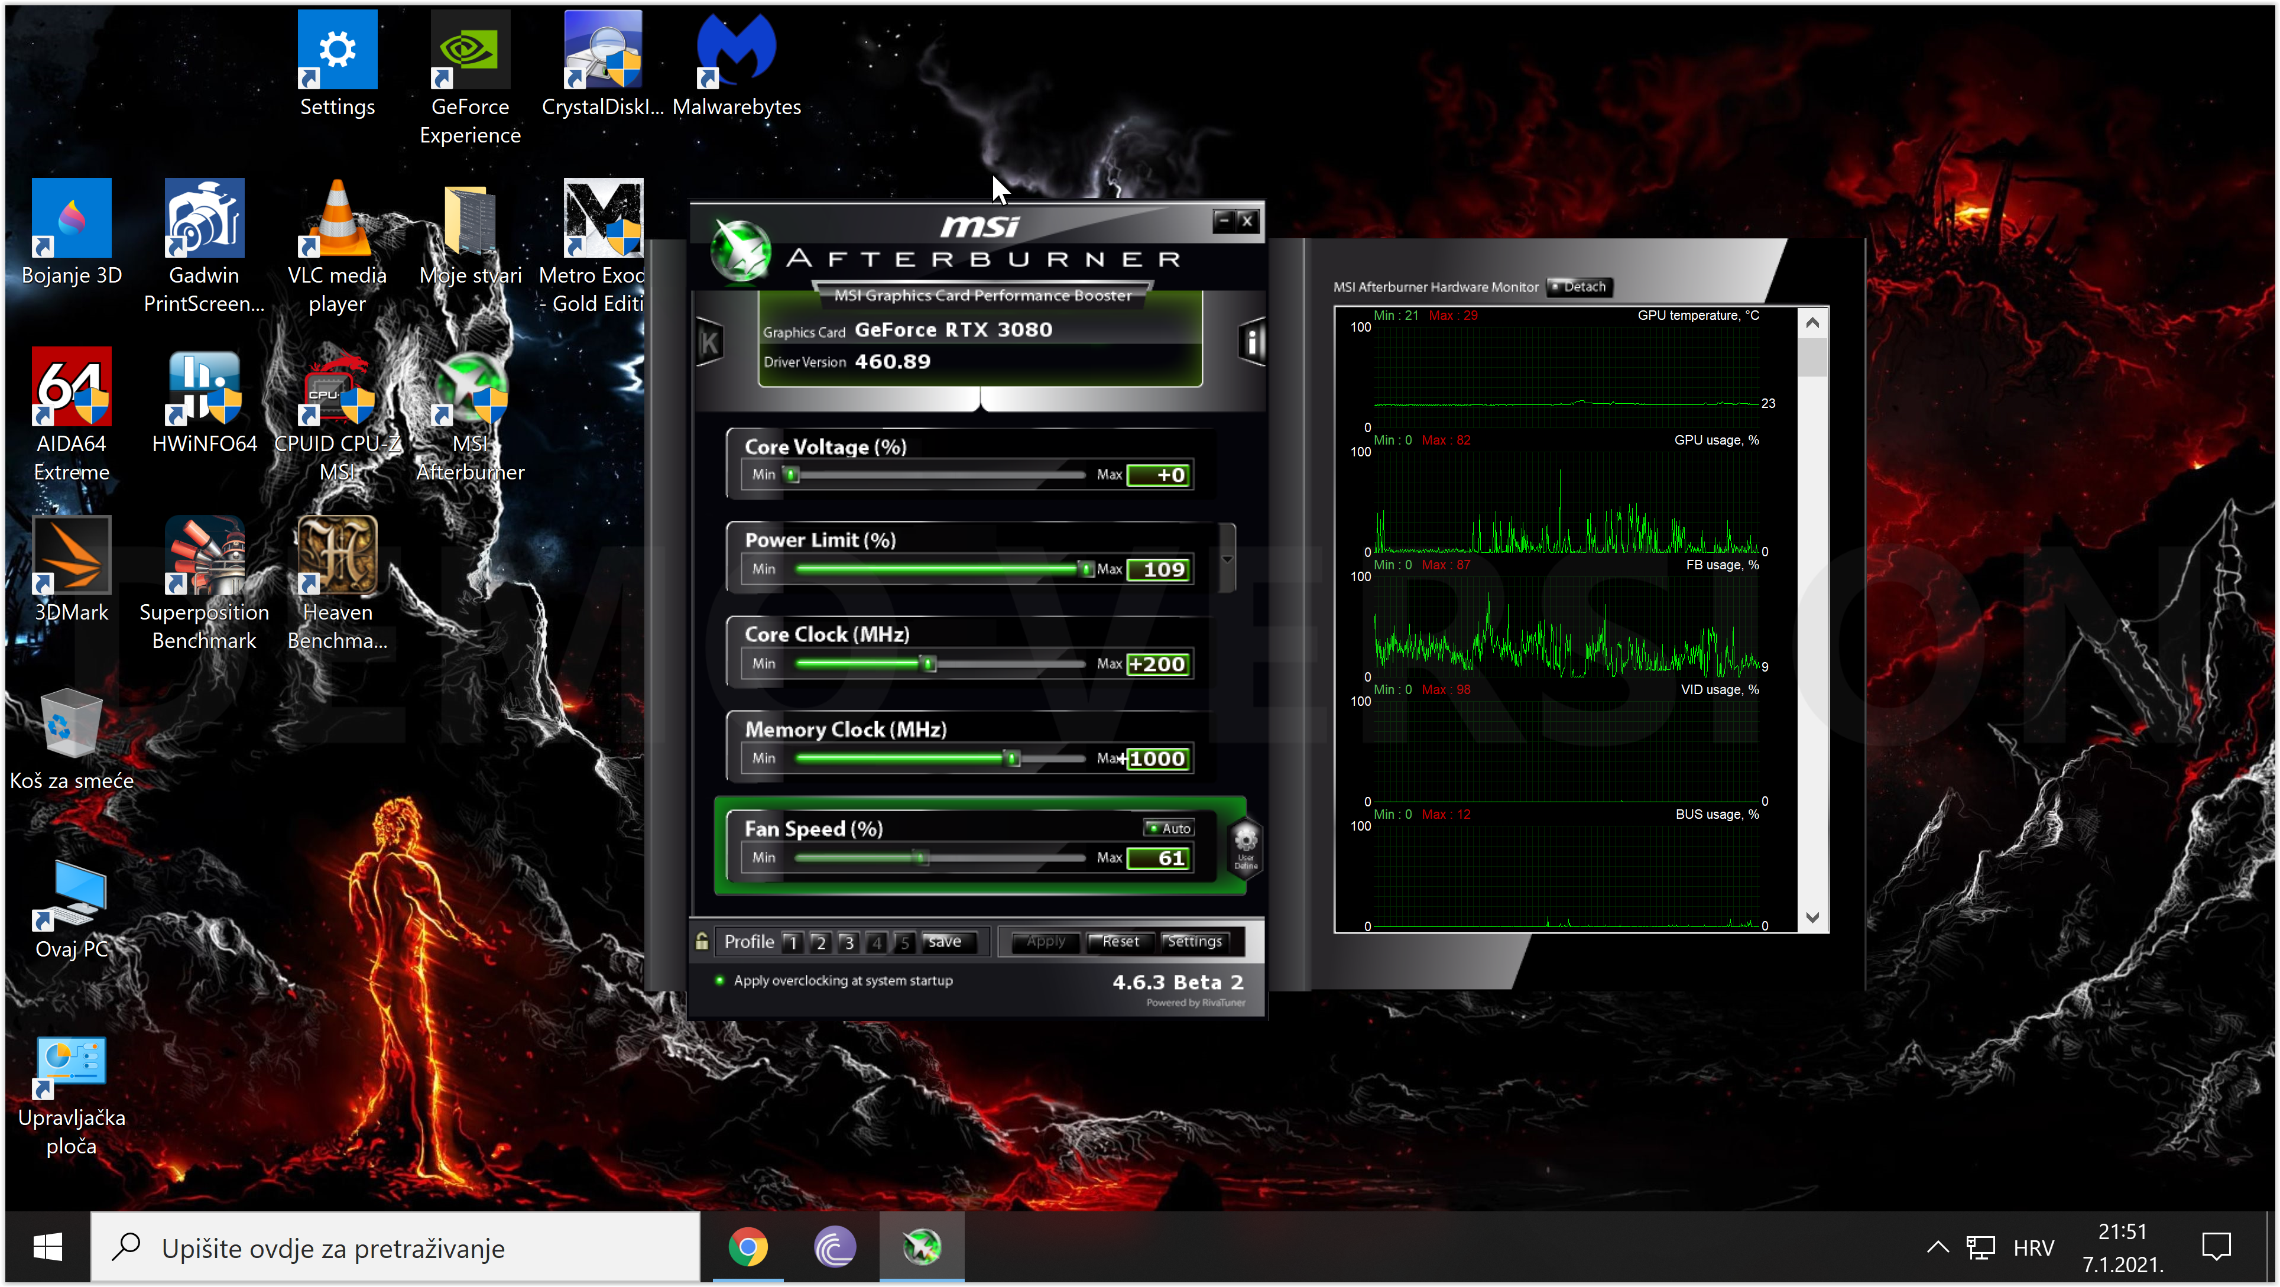
Task: Select Profile 4 slot
Action: click(877, 942)
